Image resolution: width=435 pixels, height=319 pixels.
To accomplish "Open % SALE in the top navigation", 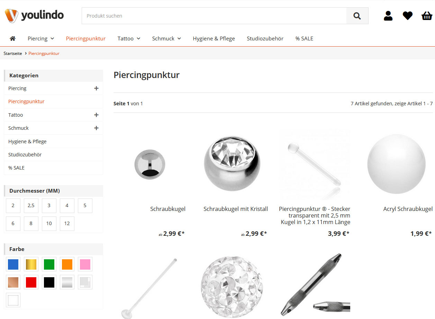I will pos(304,38).
